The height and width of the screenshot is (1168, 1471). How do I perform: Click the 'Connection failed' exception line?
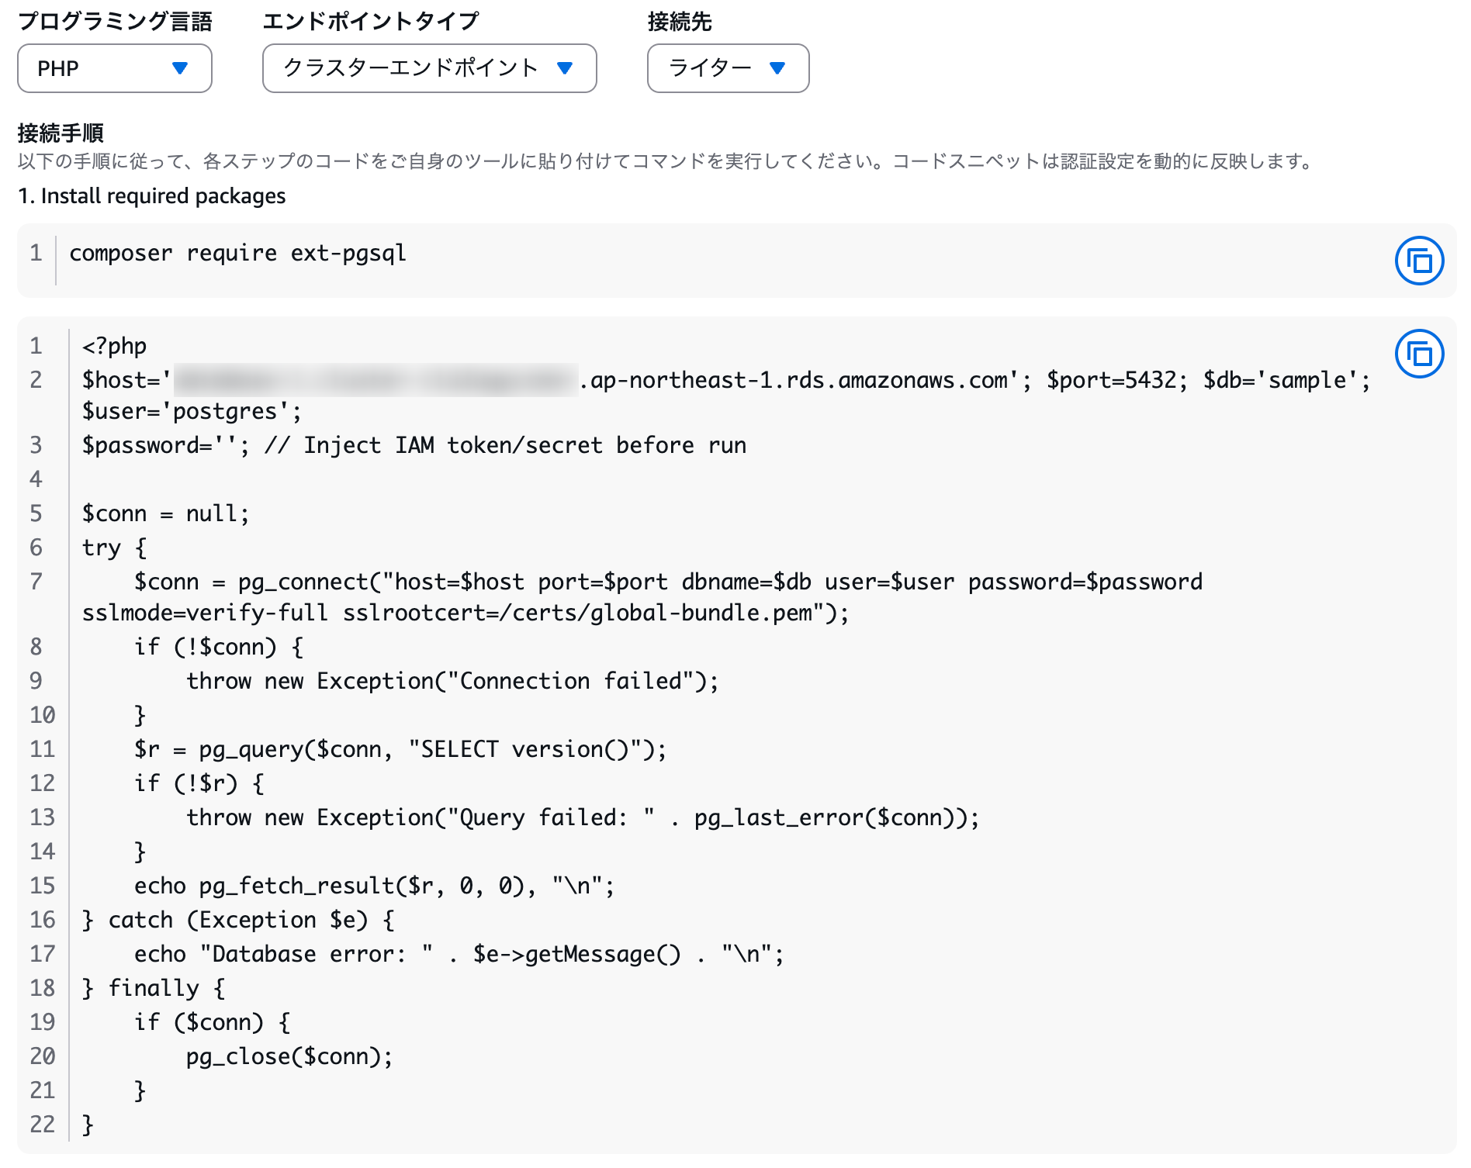pos(452,681)
